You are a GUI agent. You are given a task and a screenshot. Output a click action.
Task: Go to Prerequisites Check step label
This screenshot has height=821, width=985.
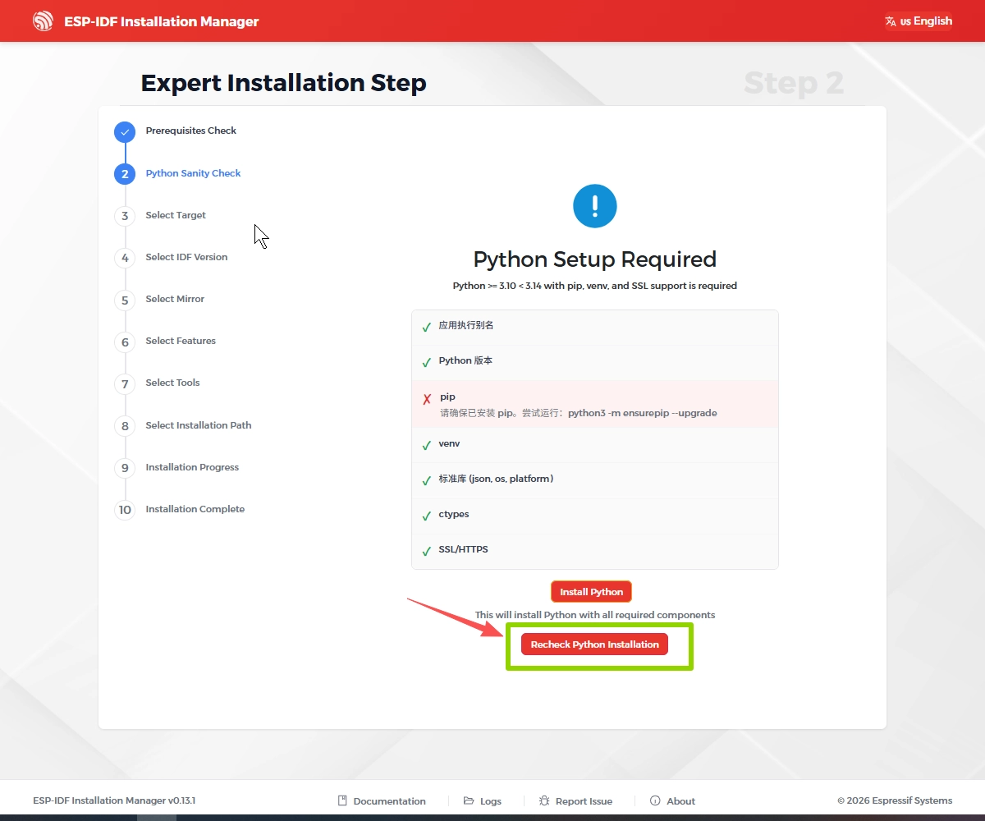pos(190,131)
